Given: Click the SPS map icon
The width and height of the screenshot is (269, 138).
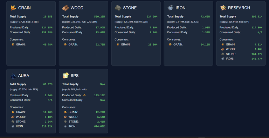Looking at the screenshot, I should click(66, 75).
